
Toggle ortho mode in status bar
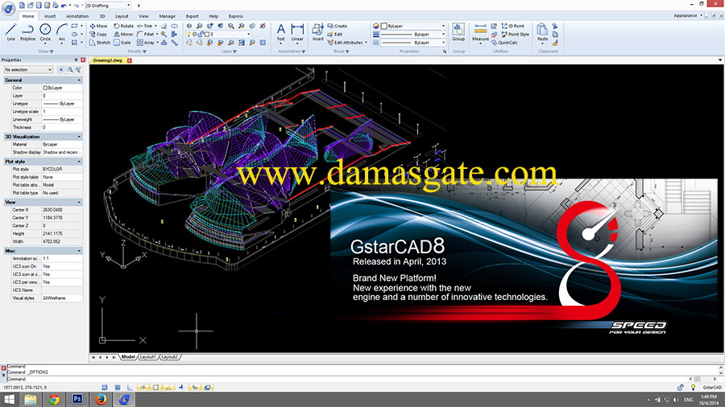click(x=130, y=388)
